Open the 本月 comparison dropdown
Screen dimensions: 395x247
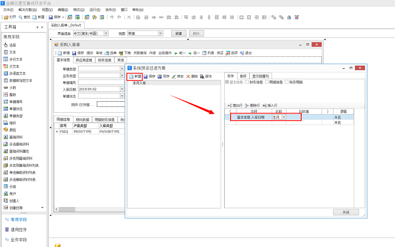pyautogui.click(x=284, y=118)
